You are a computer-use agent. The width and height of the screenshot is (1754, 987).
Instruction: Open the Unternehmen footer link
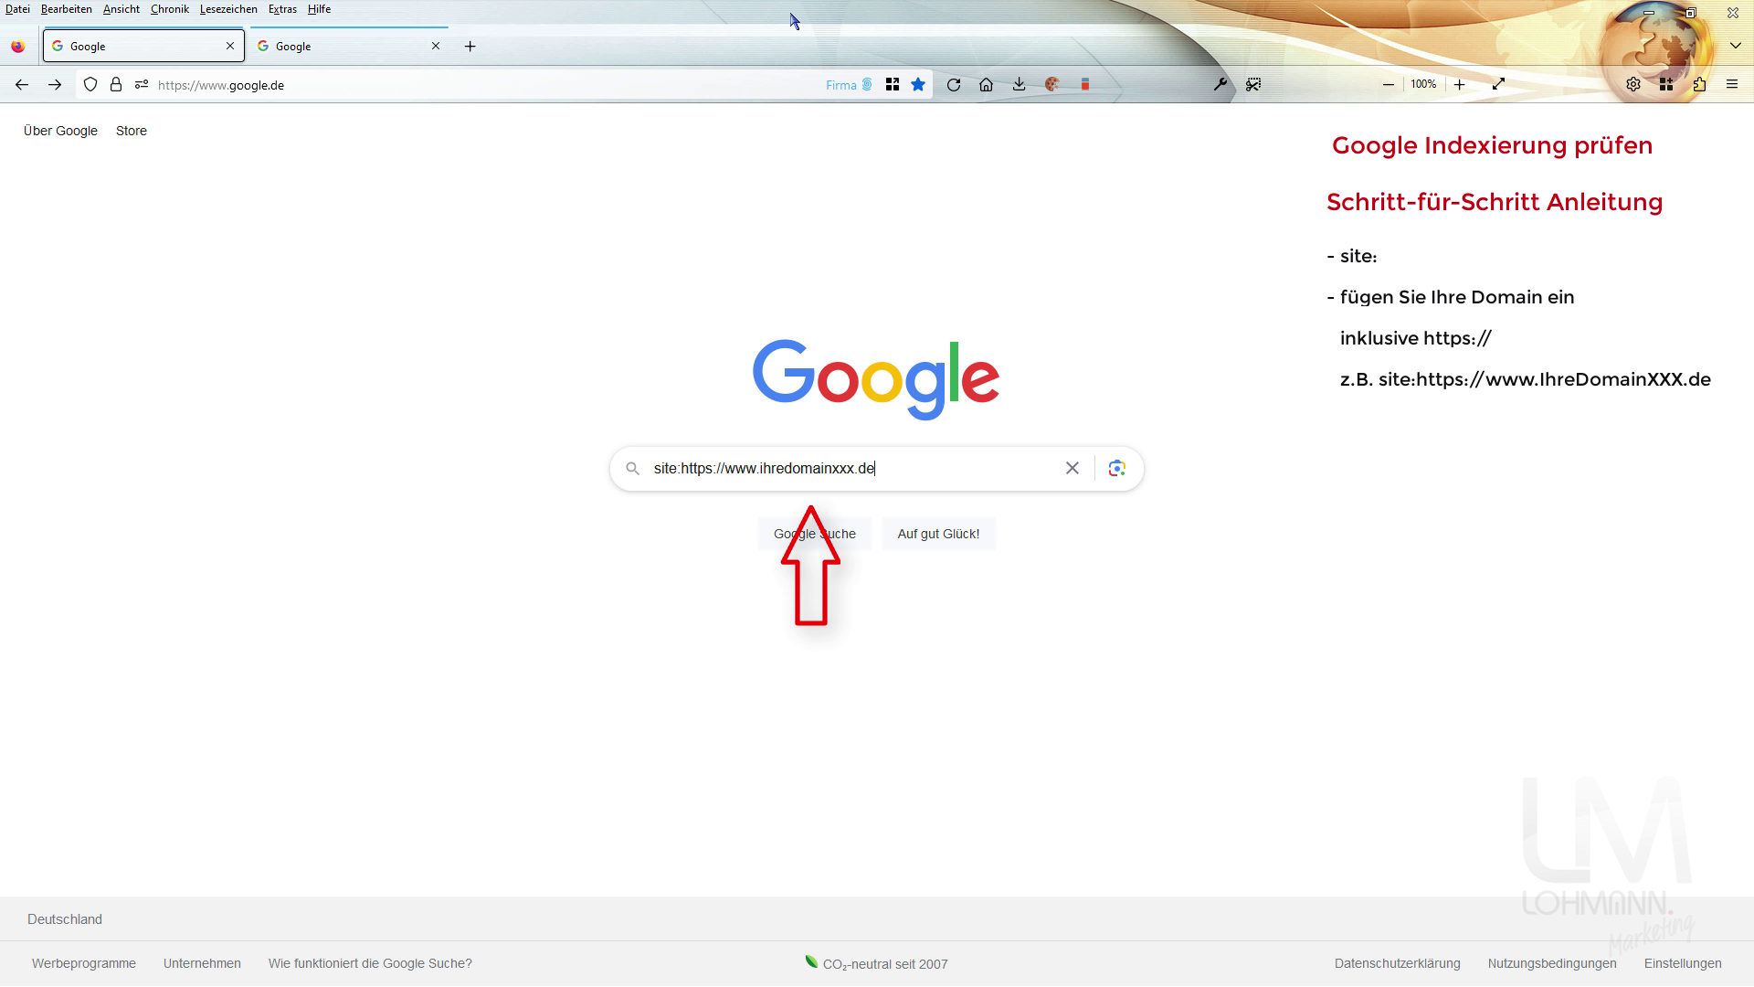202,963
